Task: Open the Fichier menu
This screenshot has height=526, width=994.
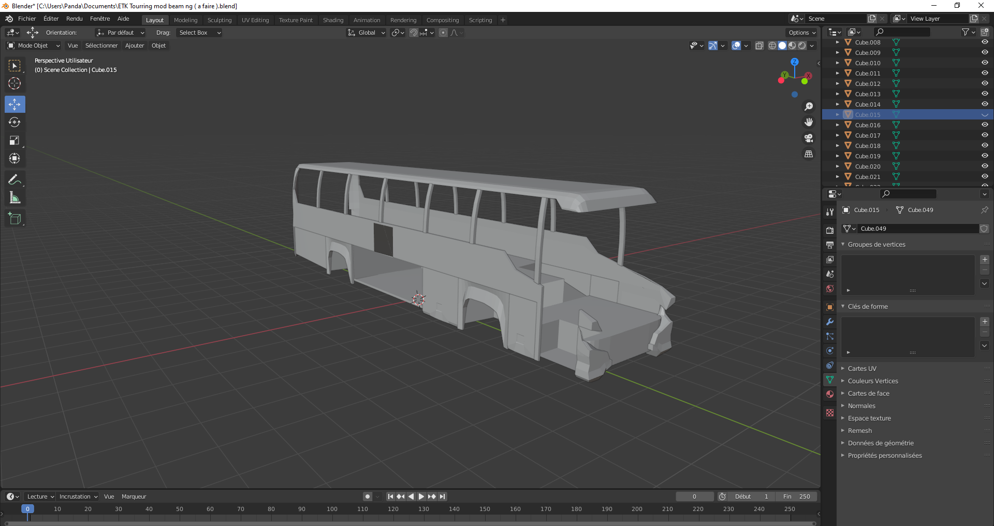Action: [x=27, y=19]
